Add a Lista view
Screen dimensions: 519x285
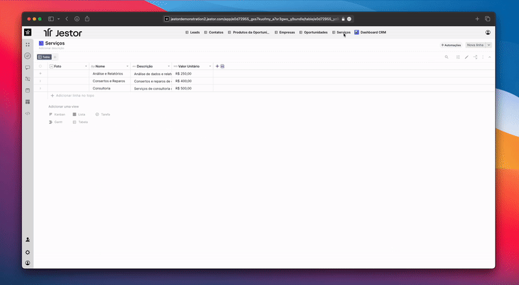click(x=78, y=115)
